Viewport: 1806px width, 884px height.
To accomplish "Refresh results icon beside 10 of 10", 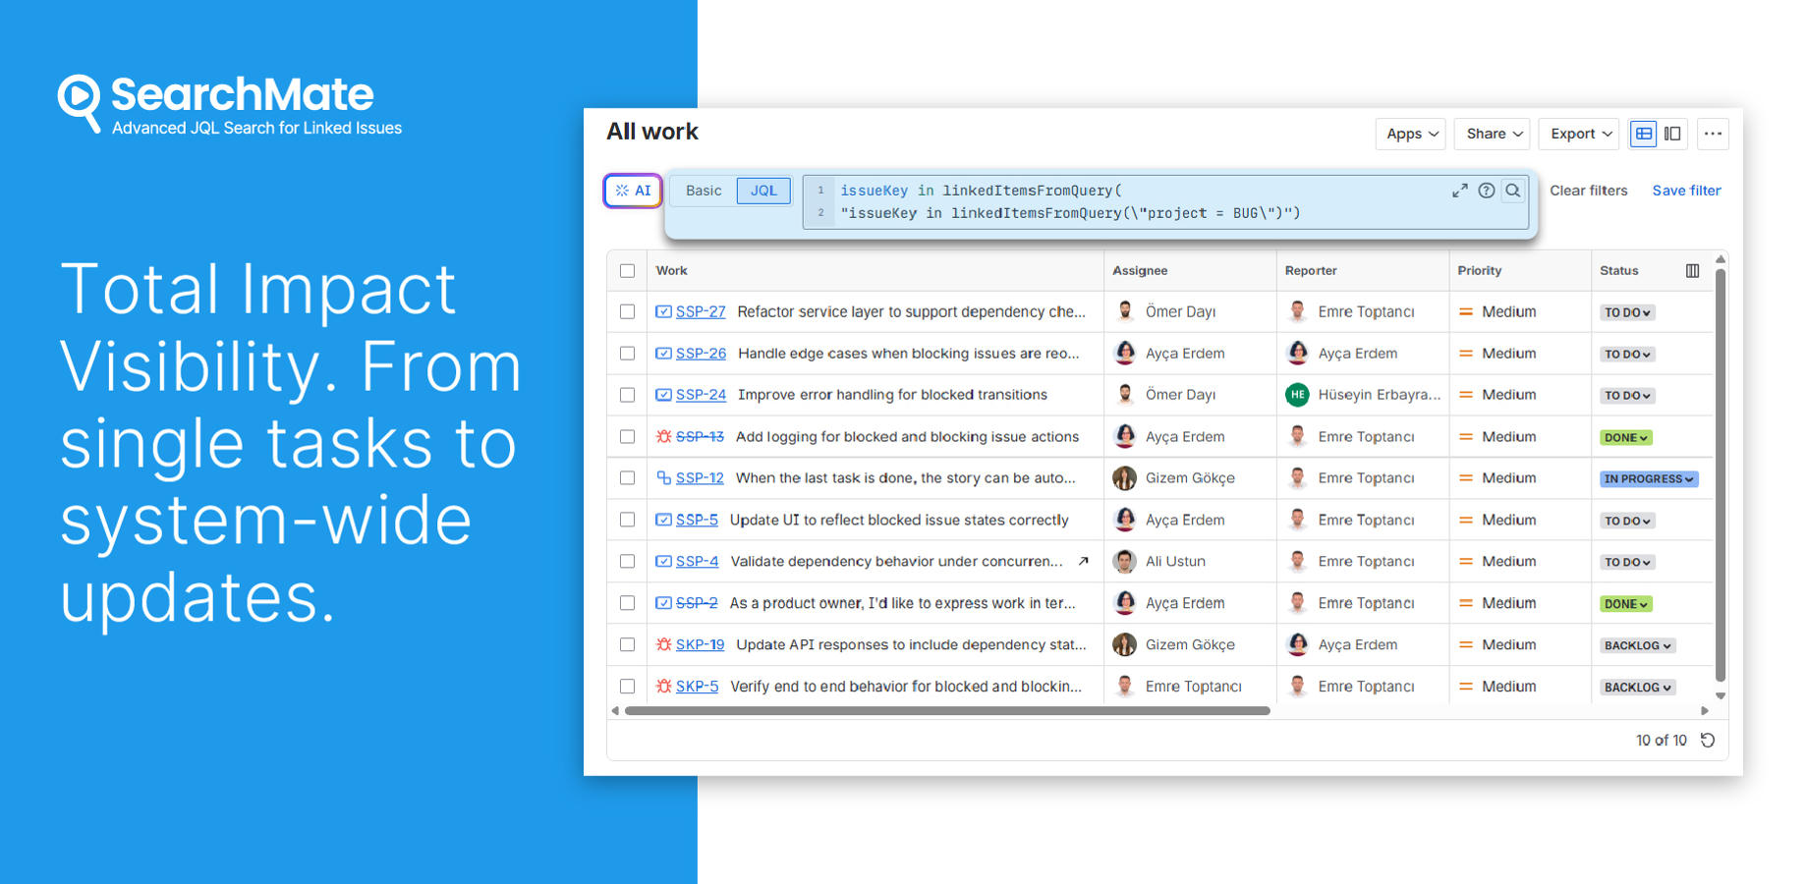I will click(x=1708, y=741).
